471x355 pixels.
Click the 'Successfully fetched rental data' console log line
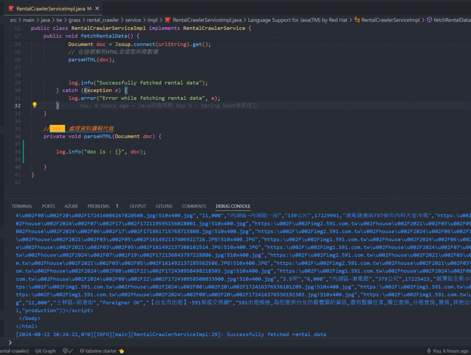(x=171, y=335)
